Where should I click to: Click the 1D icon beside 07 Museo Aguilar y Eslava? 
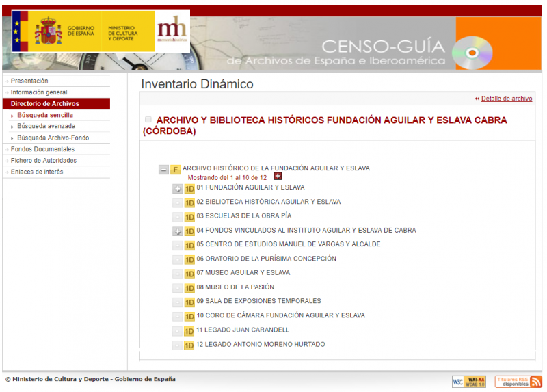click(189, 274)
